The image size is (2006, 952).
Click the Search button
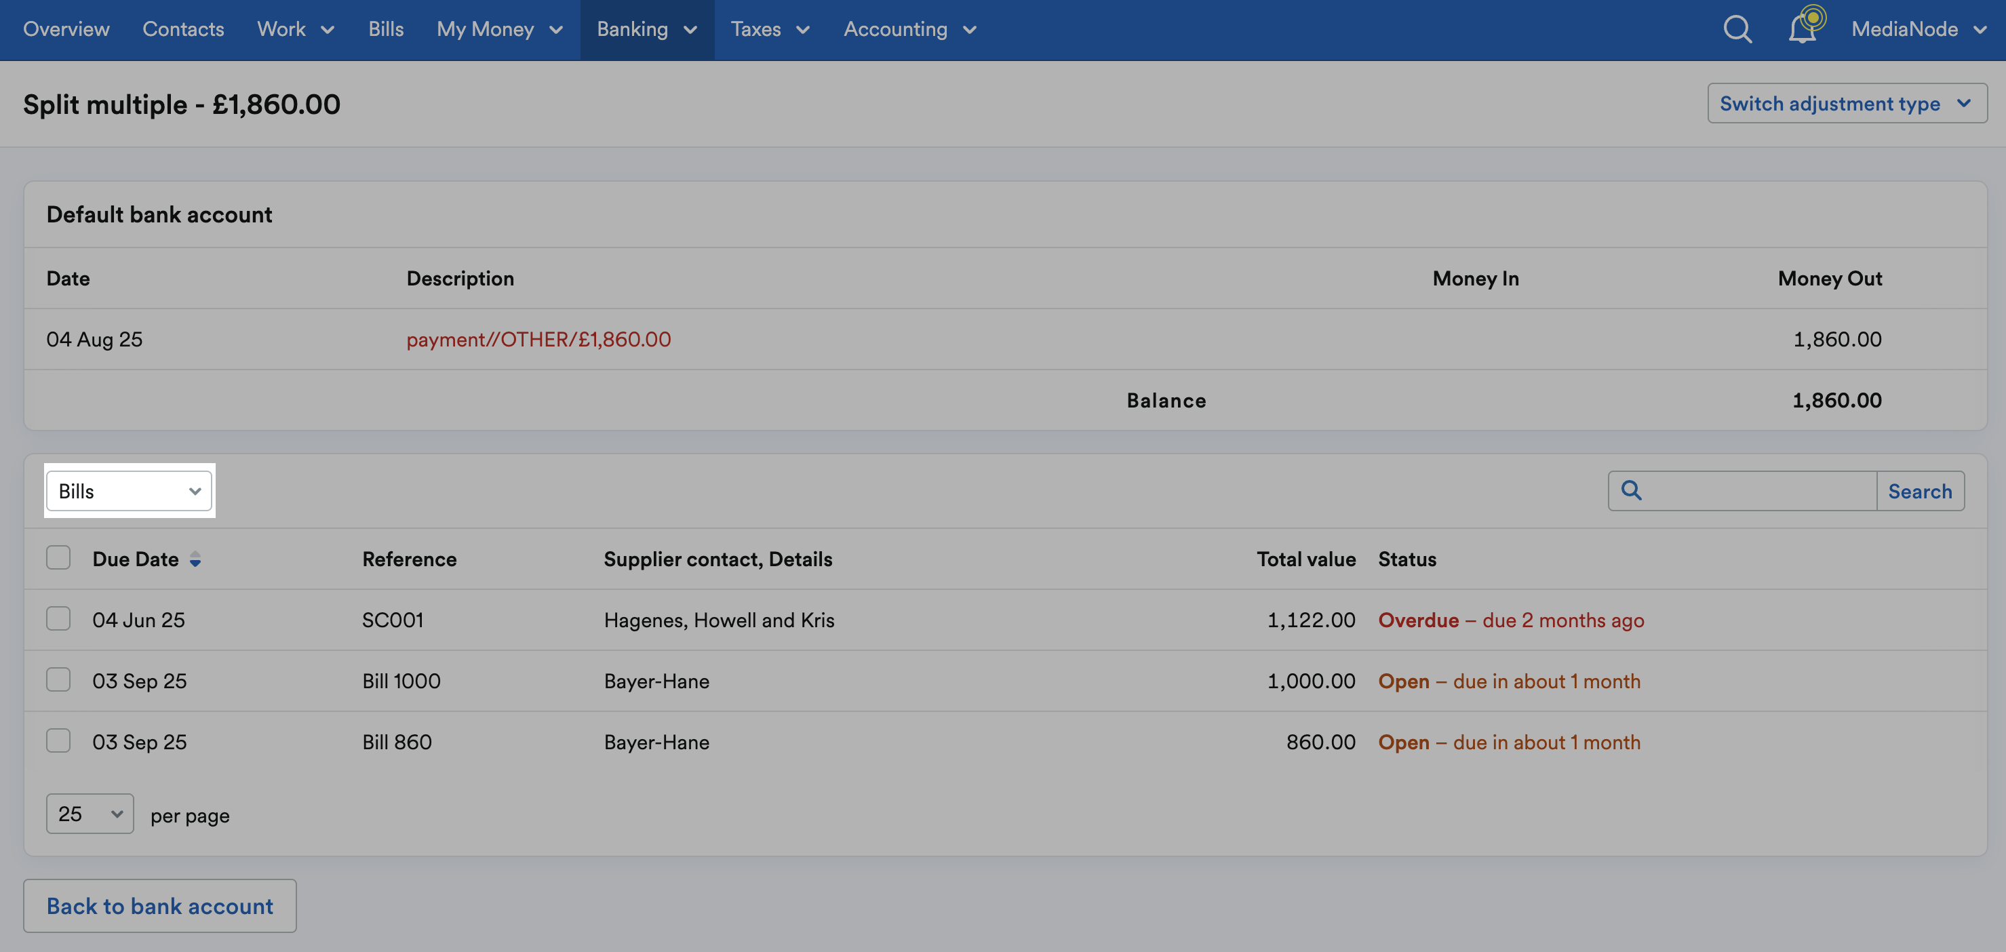pos(1920,491)
